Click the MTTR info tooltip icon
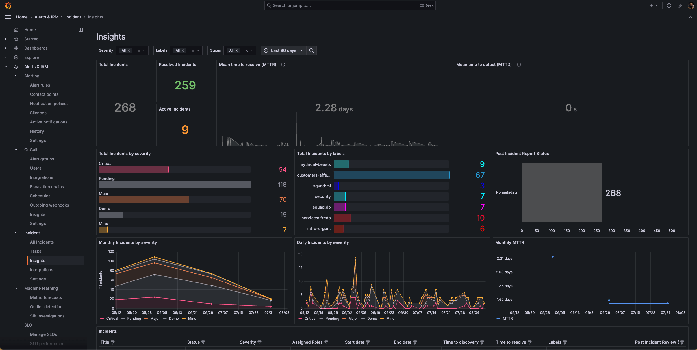The image size is (697, 350). [283, 65]
